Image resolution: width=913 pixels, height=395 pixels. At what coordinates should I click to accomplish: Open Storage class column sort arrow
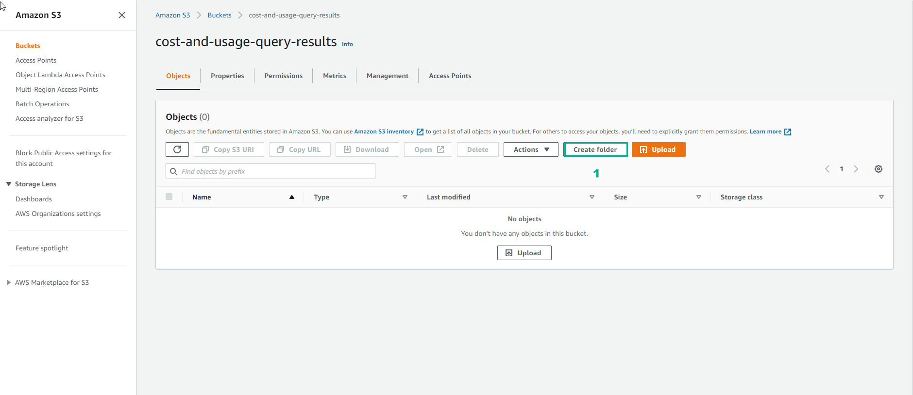(881, 197)
